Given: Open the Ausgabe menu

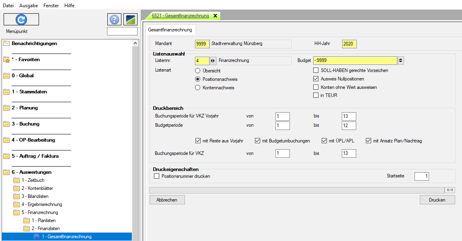Looking at the screenshot, I should (x=28, y=6).
